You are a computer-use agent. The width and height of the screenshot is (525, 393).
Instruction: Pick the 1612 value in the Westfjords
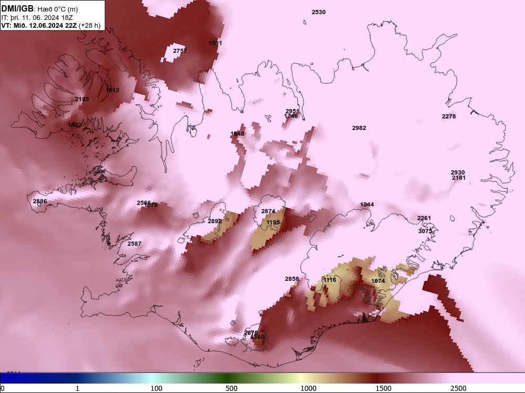[112, 90]
